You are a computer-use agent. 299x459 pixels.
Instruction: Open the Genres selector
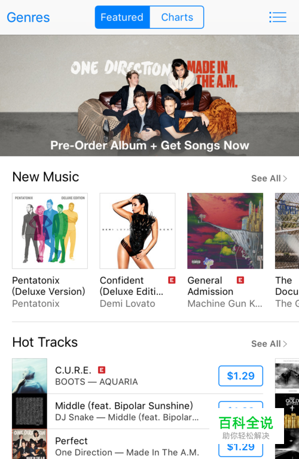click(x=28, y=17)
